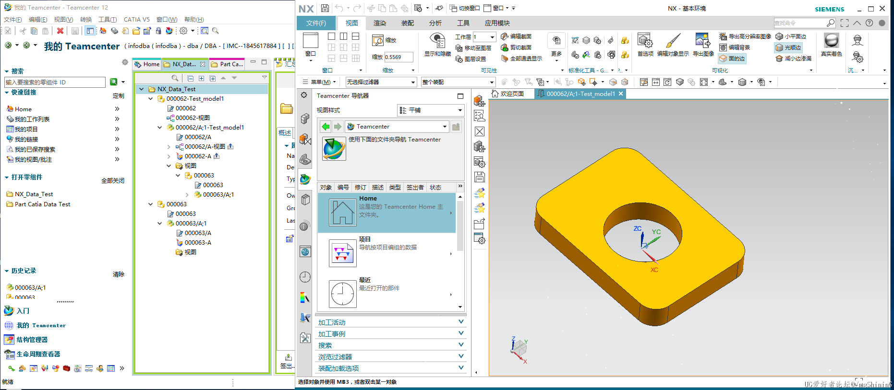Click the resource bar settings gear icon
The width and height of the screenshot is (894, 390).
pos(304,95)
